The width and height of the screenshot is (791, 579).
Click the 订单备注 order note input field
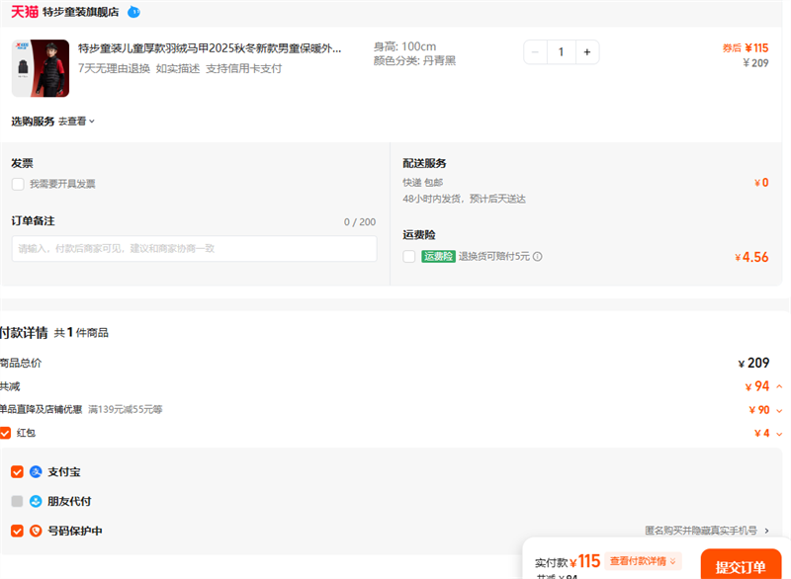[x=194, y=249]
